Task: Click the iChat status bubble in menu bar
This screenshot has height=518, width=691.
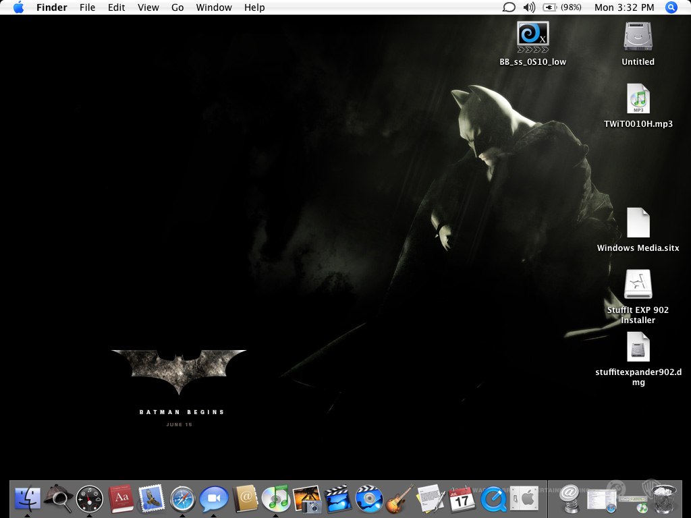Action: coord(509,7)
